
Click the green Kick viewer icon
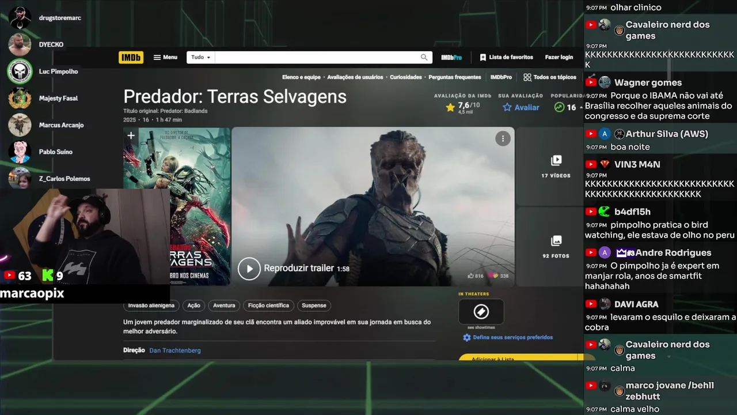(47, 276)
